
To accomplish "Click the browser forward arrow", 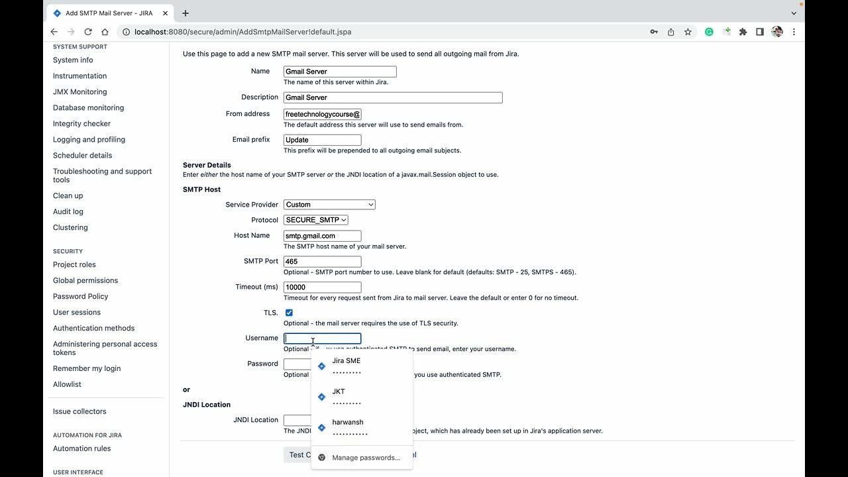I will (x=71, y=32).
